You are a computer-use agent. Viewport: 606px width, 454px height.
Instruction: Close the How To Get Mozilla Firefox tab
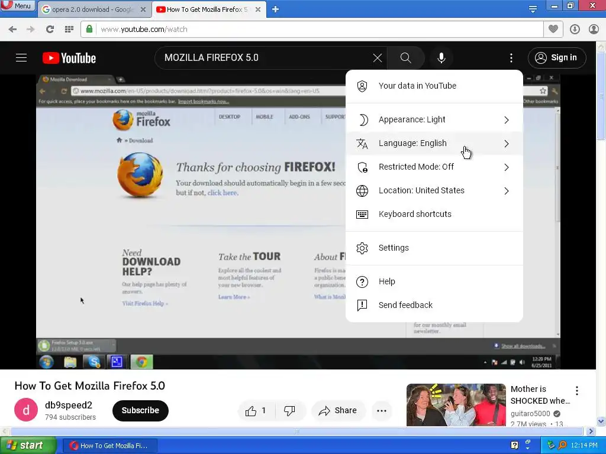point(258,9)
